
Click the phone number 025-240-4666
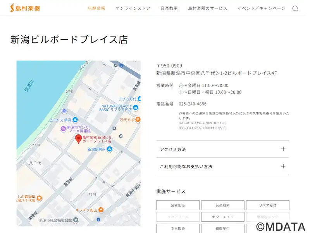193,104
